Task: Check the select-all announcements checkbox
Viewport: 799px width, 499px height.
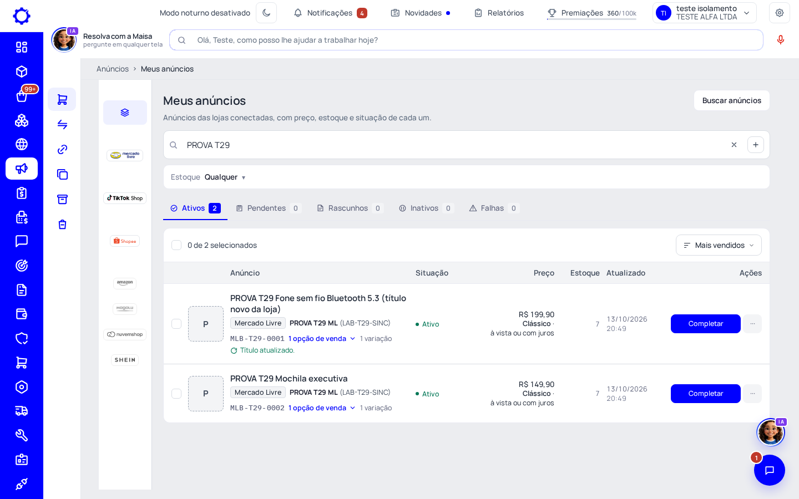Action: 176,245
